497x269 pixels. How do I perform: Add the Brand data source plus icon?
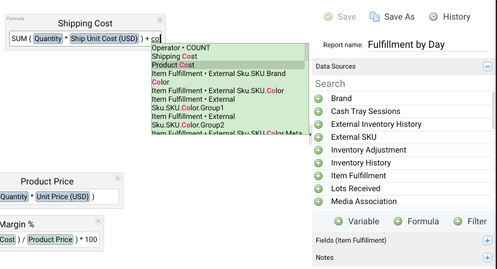tap(318, 99)
